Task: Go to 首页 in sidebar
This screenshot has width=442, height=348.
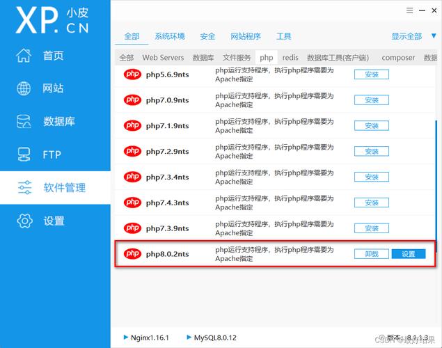Action: 53,56
